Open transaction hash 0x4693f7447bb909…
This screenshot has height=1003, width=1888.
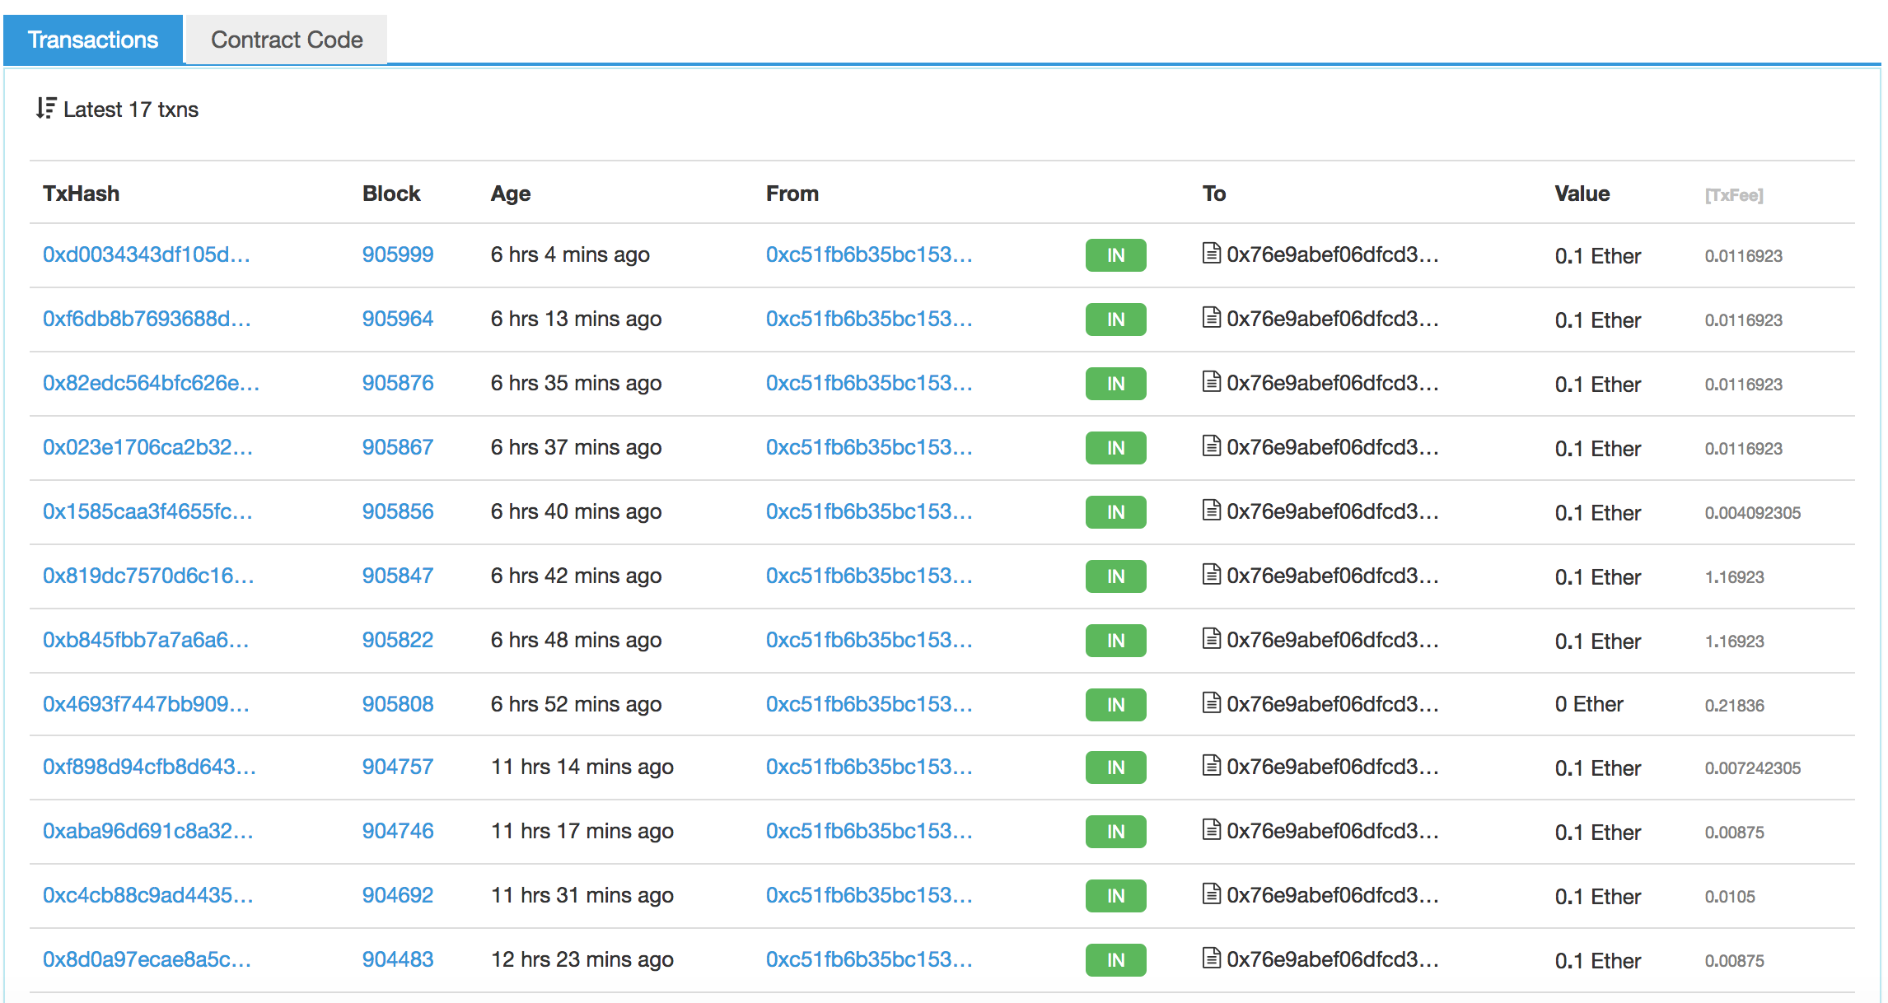pyautogui.click(x=146, y=704)
